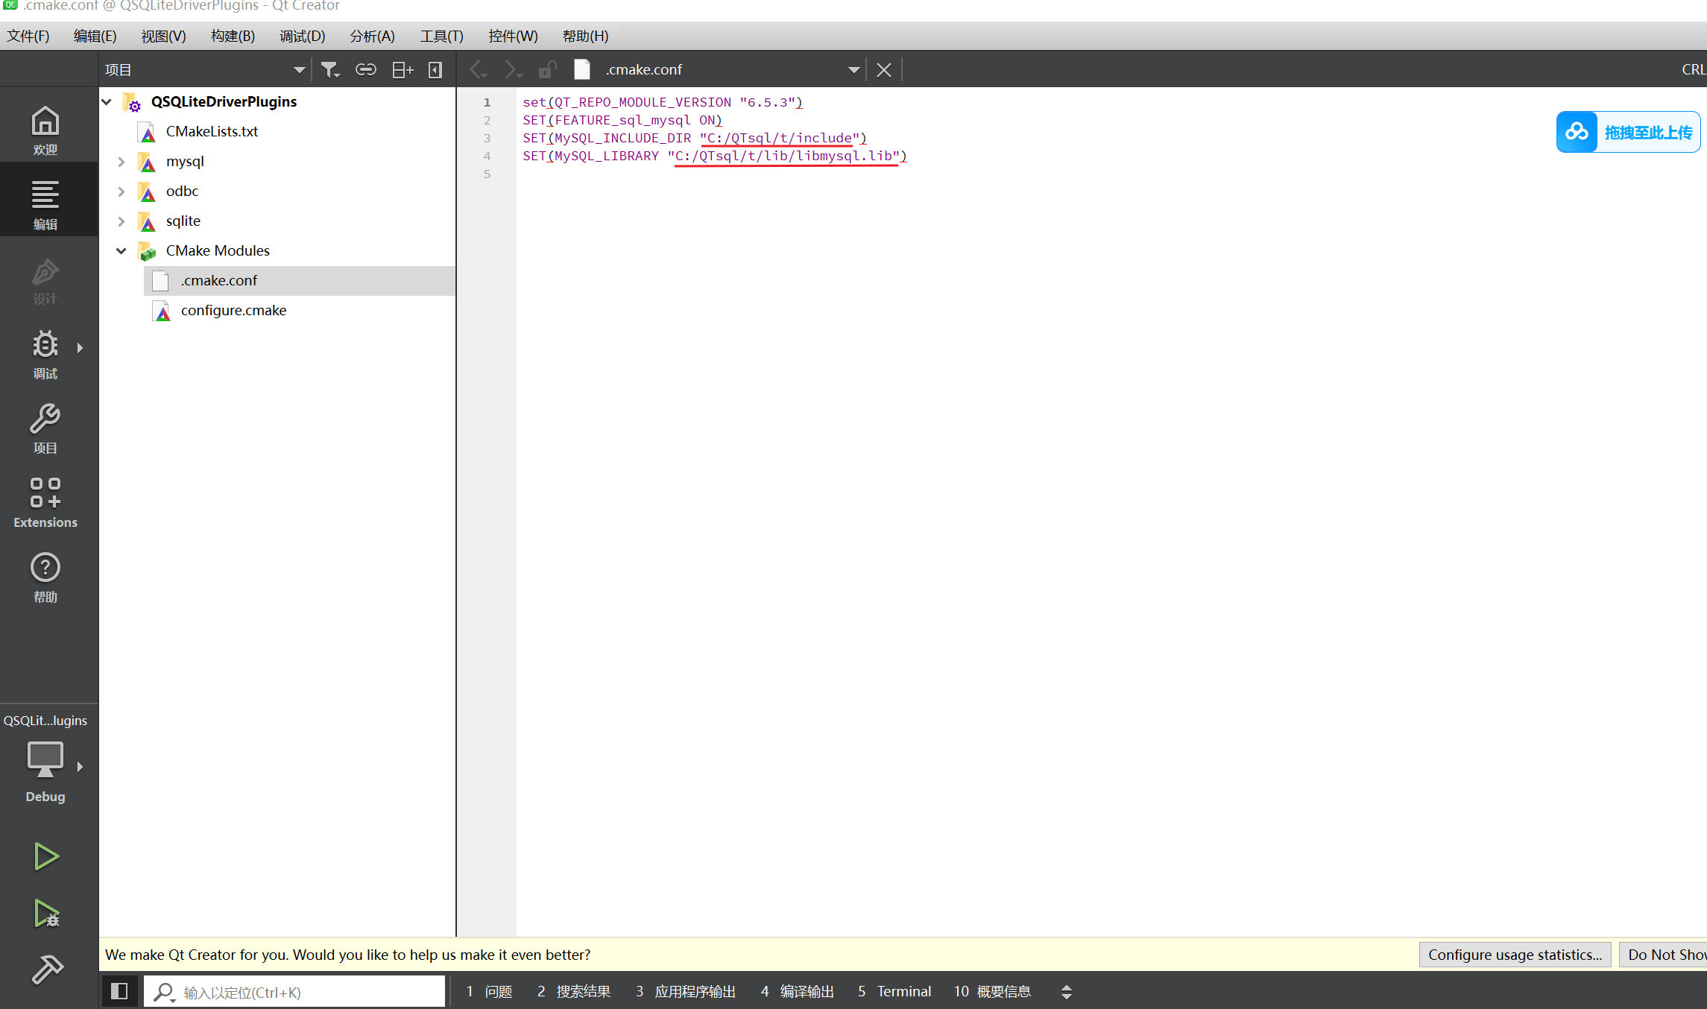Toggle the bottom-left sidebar visibility button
This screenshot has width=1707, height=1009.
[120, 991]
